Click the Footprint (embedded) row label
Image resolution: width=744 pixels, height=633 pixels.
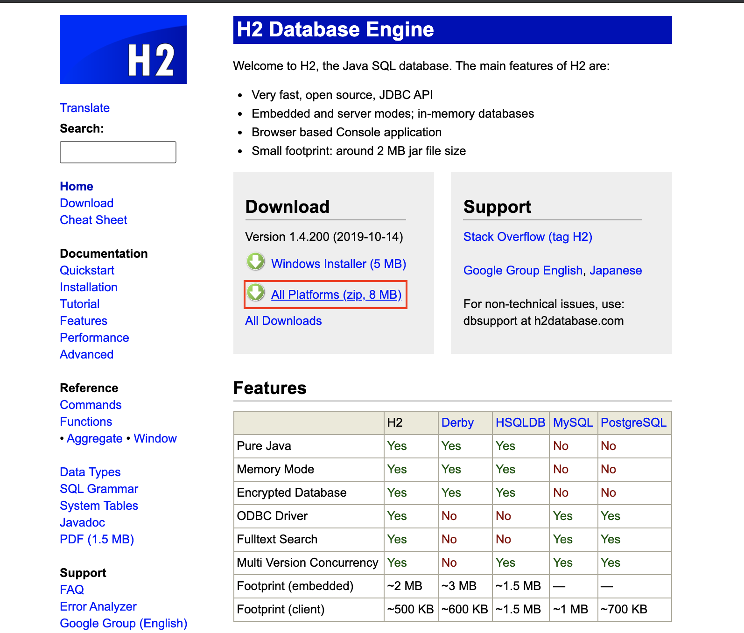295,586
